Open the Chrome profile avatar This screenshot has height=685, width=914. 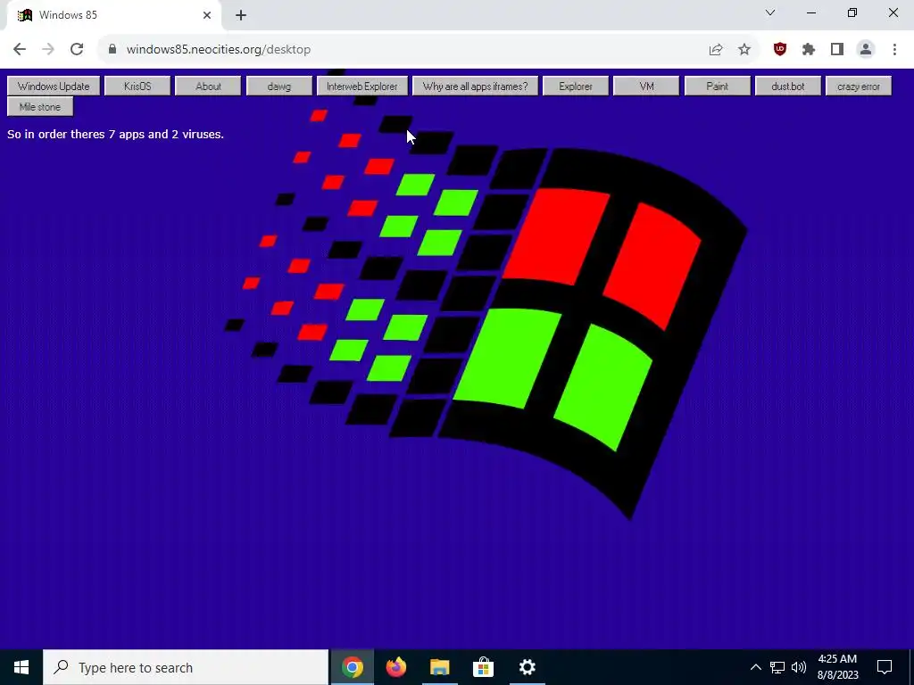pos(866,50)
